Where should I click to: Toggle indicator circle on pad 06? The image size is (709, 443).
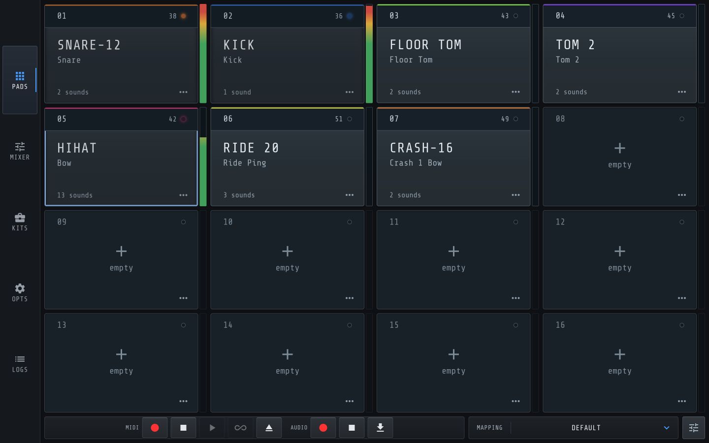tap(350, 119)
